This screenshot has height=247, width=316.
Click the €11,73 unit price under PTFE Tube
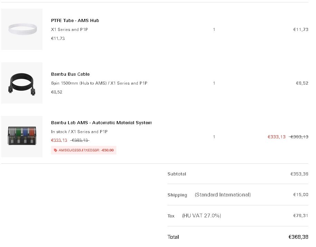58,38
